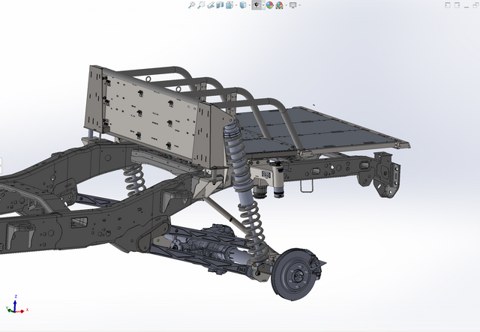Toggle the left panel layout button

[x=448, y=4]
